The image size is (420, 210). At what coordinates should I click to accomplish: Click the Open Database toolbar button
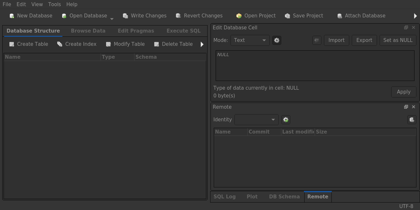pos(84,16)
